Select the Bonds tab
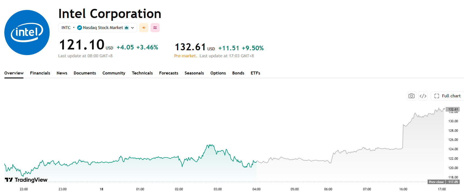The height and width of the screenshot is (193, 464). point(238,73)
